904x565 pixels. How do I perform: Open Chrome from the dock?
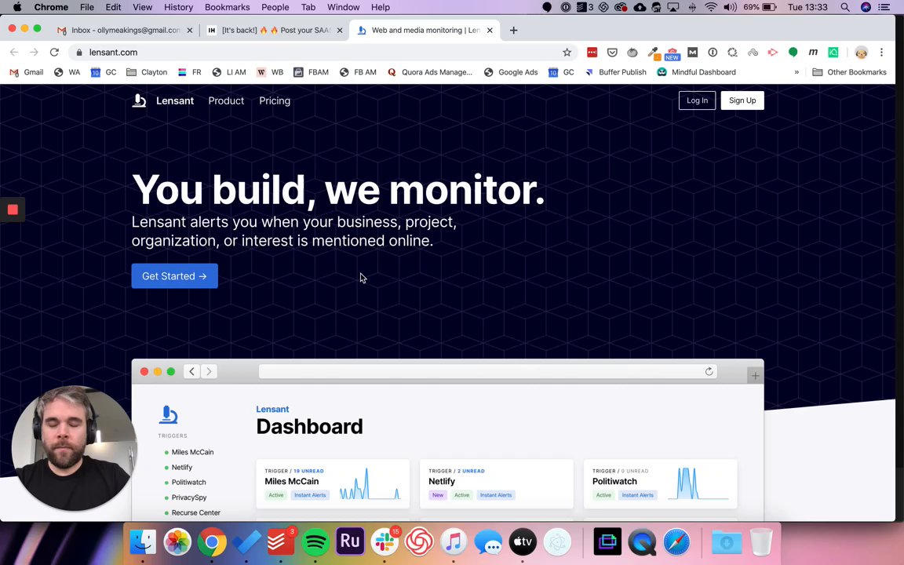point(212,541)
